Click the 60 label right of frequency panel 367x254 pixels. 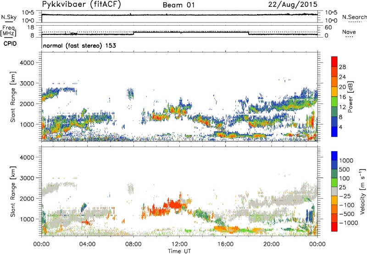328,28
